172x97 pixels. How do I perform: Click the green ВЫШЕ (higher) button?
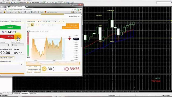(x=10, y=27)
